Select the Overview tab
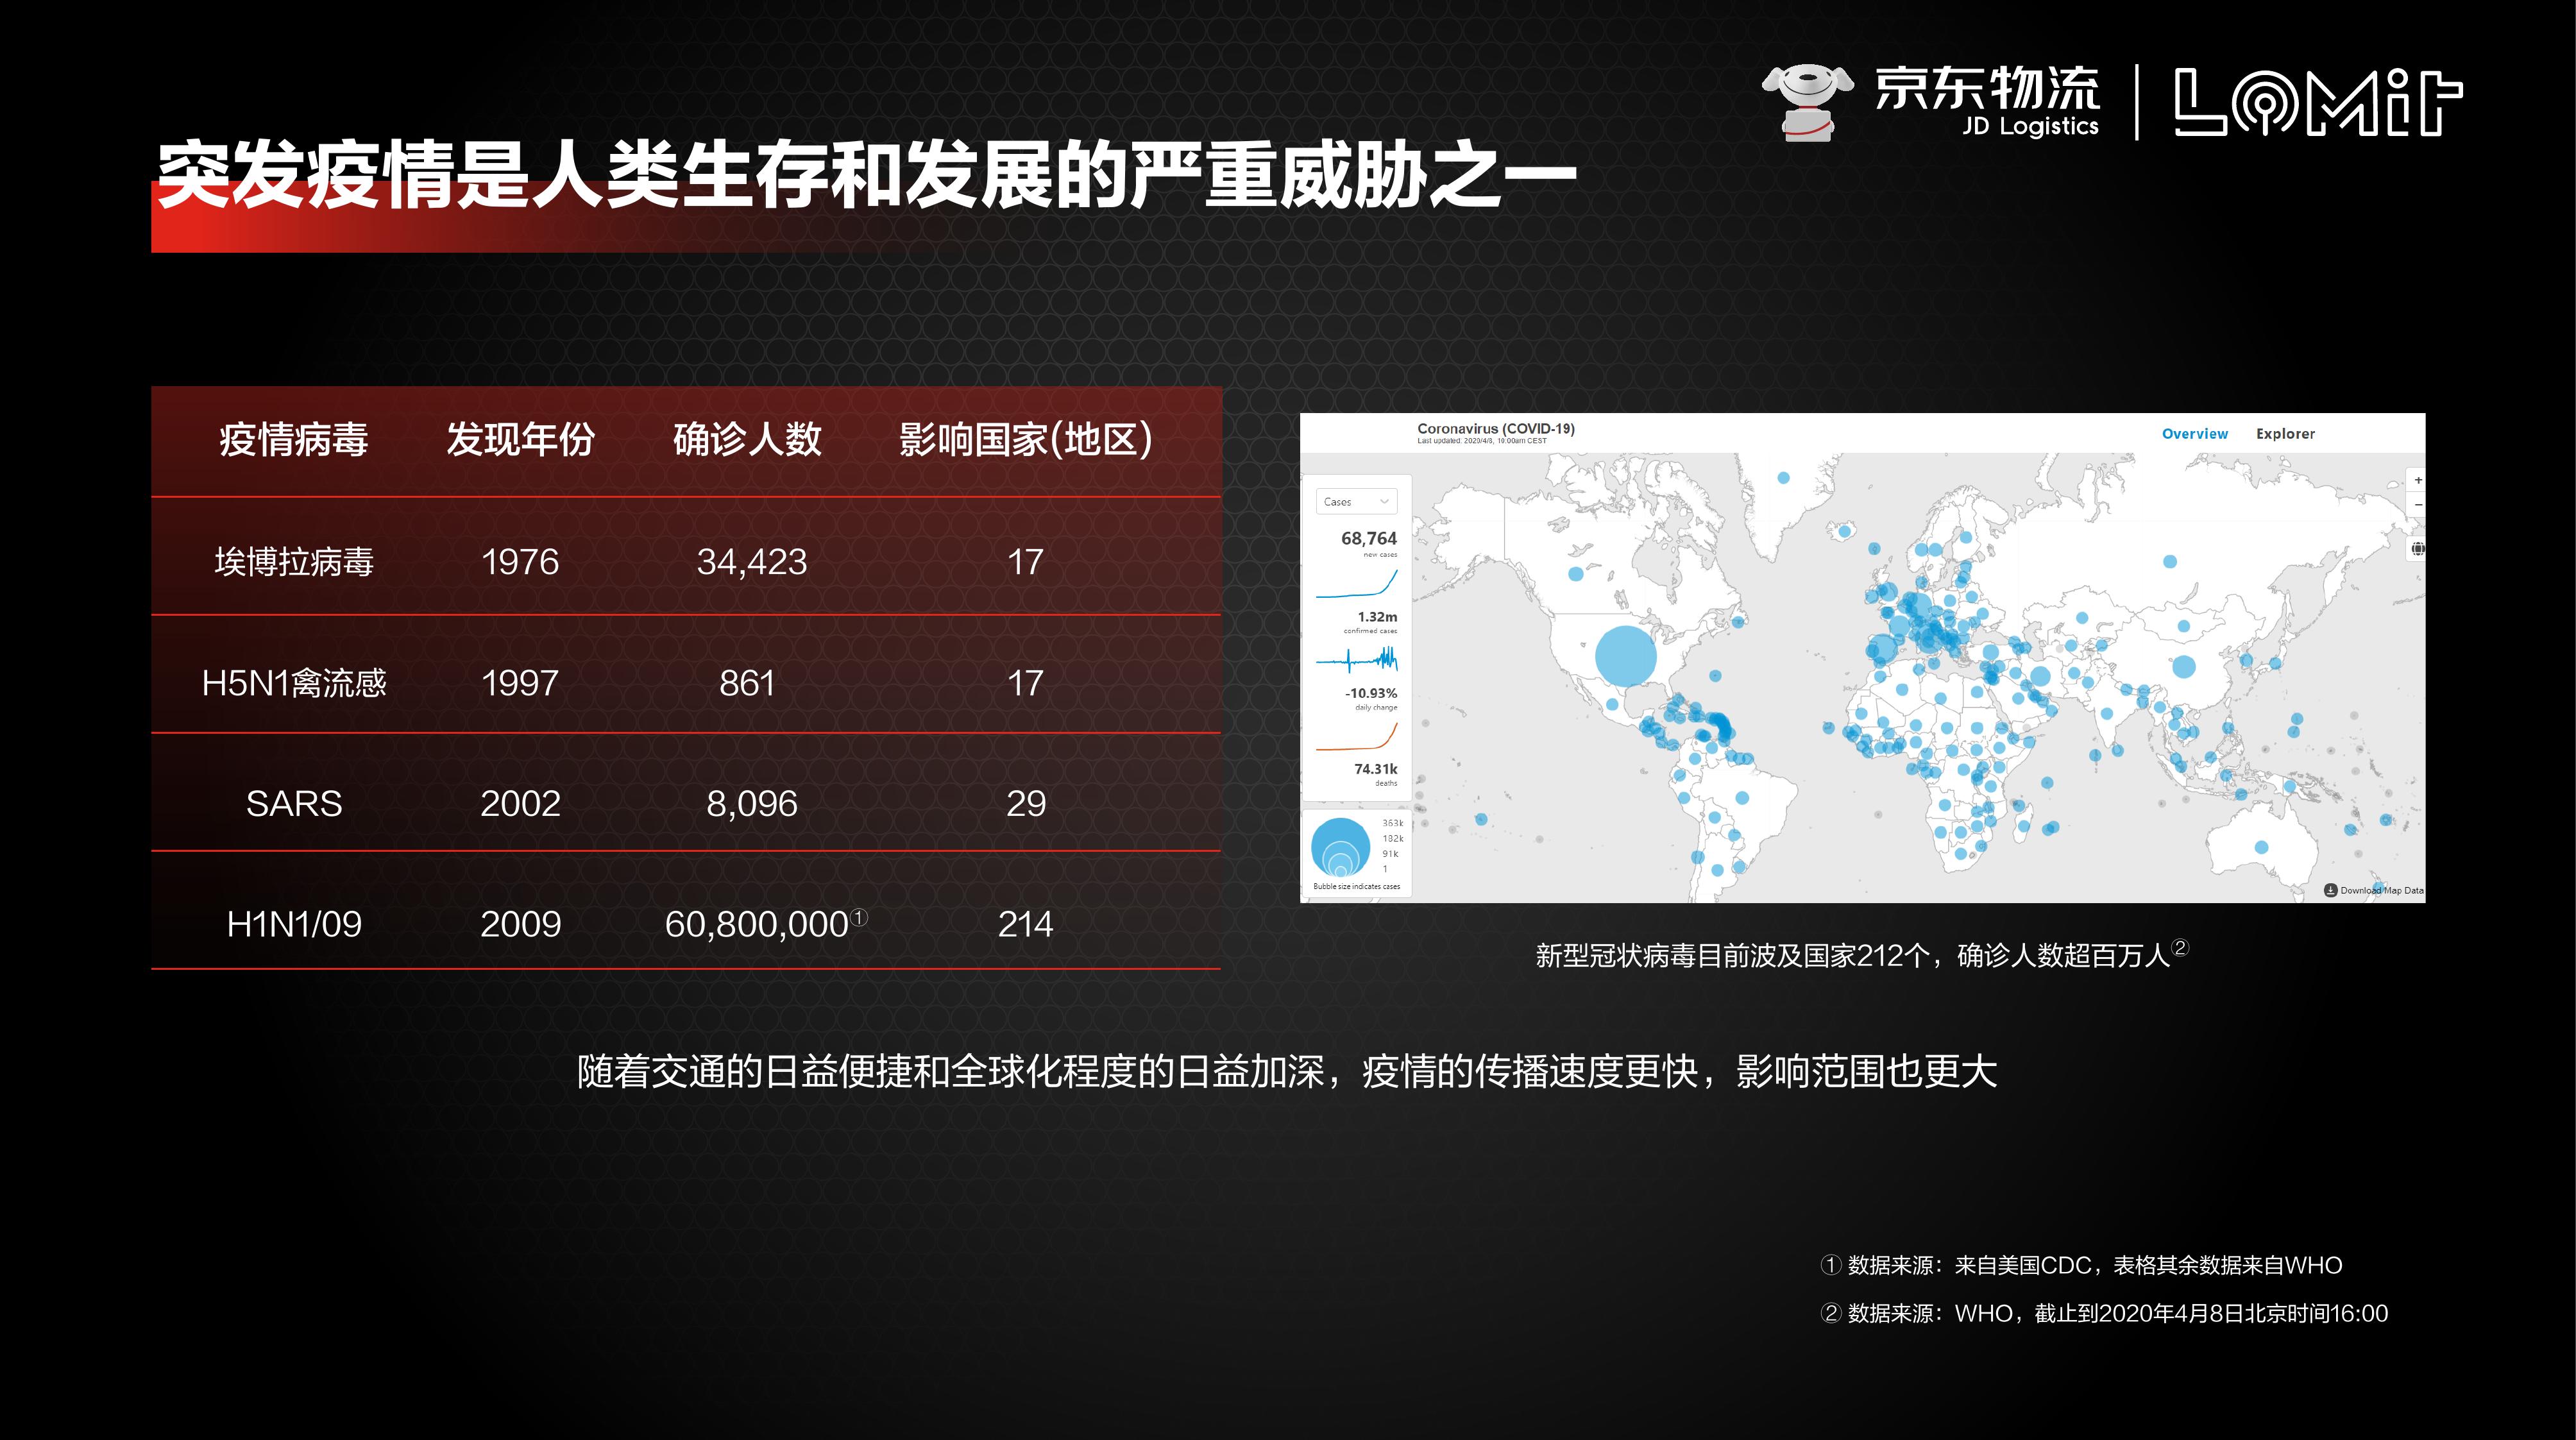 point(2194,433)
